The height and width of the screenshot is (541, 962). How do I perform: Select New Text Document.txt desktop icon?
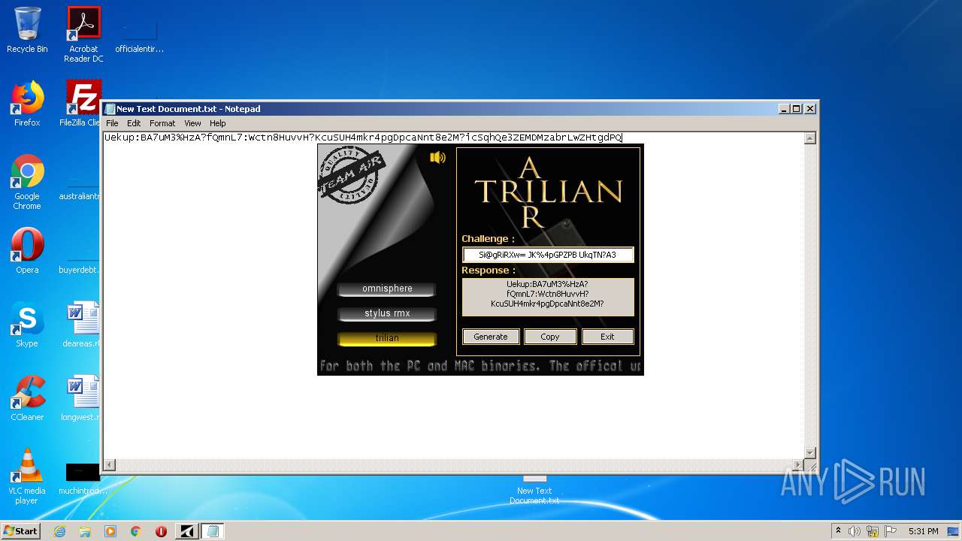pos(534,490)
